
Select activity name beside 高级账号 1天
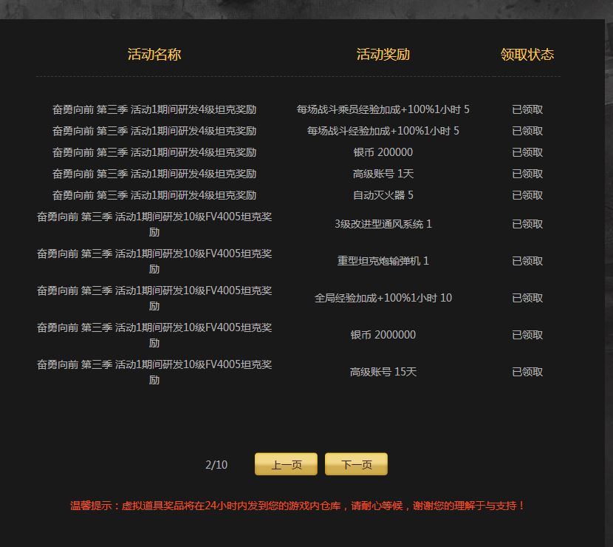point(154,174)
